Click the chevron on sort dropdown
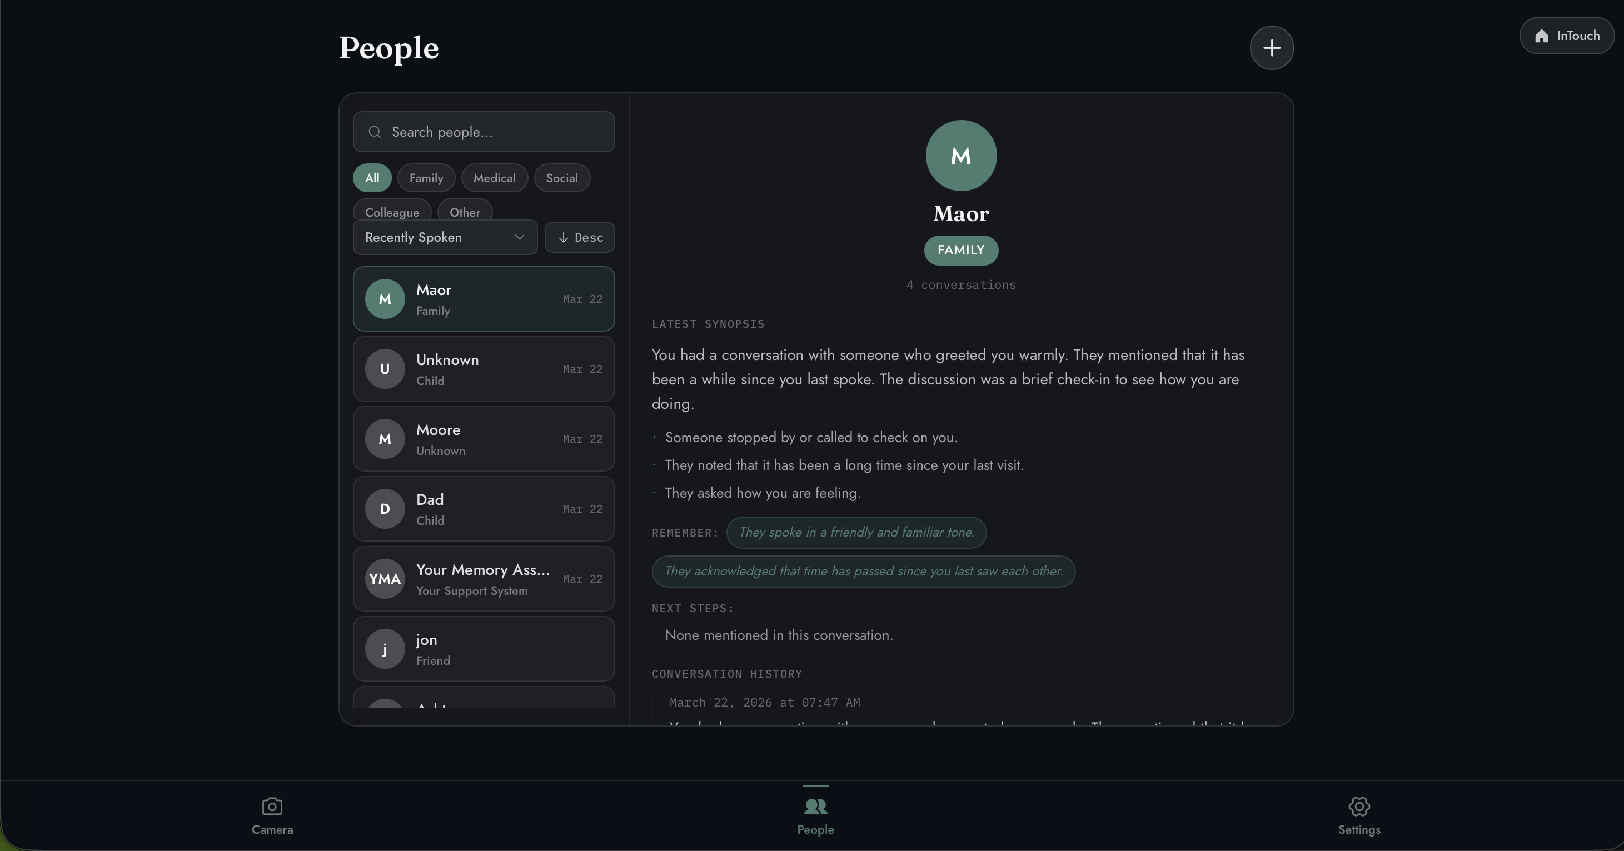1624x851 pixels. pyautogui.click(x=519, y=238)
